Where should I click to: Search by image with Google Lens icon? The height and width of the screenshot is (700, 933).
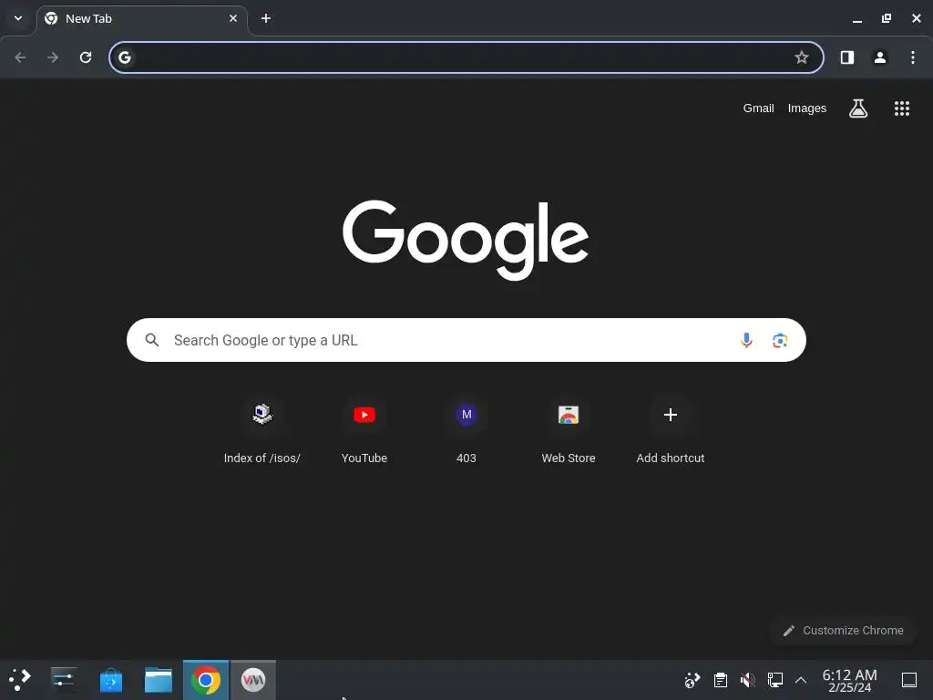click(x=780, y=340)
